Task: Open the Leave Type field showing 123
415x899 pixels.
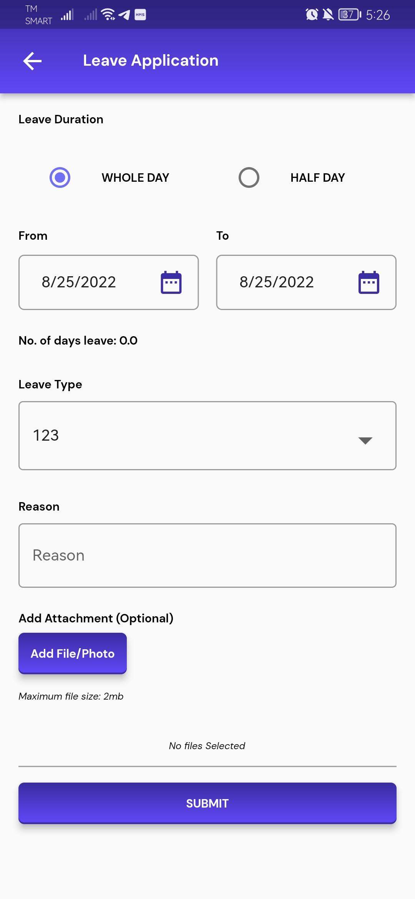Action: (207, 436)
